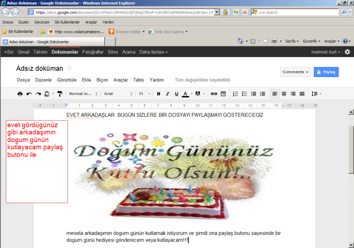Create a bulleted list
The width and height of the screenshot is (354, 248).
click(x=244, y=94)
